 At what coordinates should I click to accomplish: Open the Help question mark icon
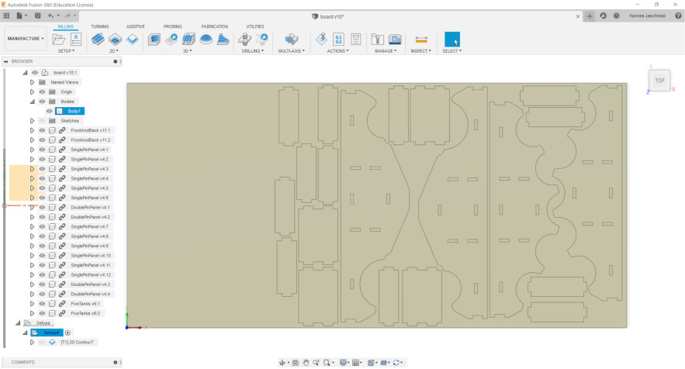click(x=678, y=16)
